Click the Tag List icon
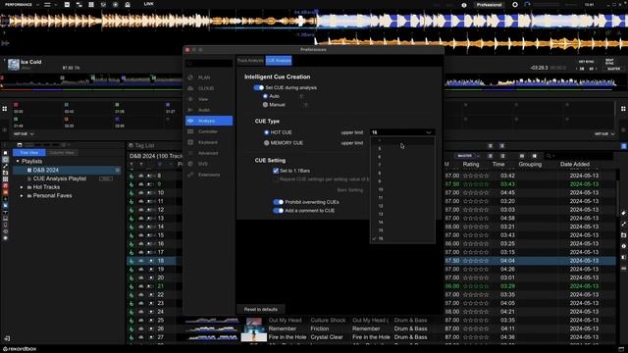Image resolution: width=628 pixels, height=353 pixels. pyautogui.click(x=131, y=145)
